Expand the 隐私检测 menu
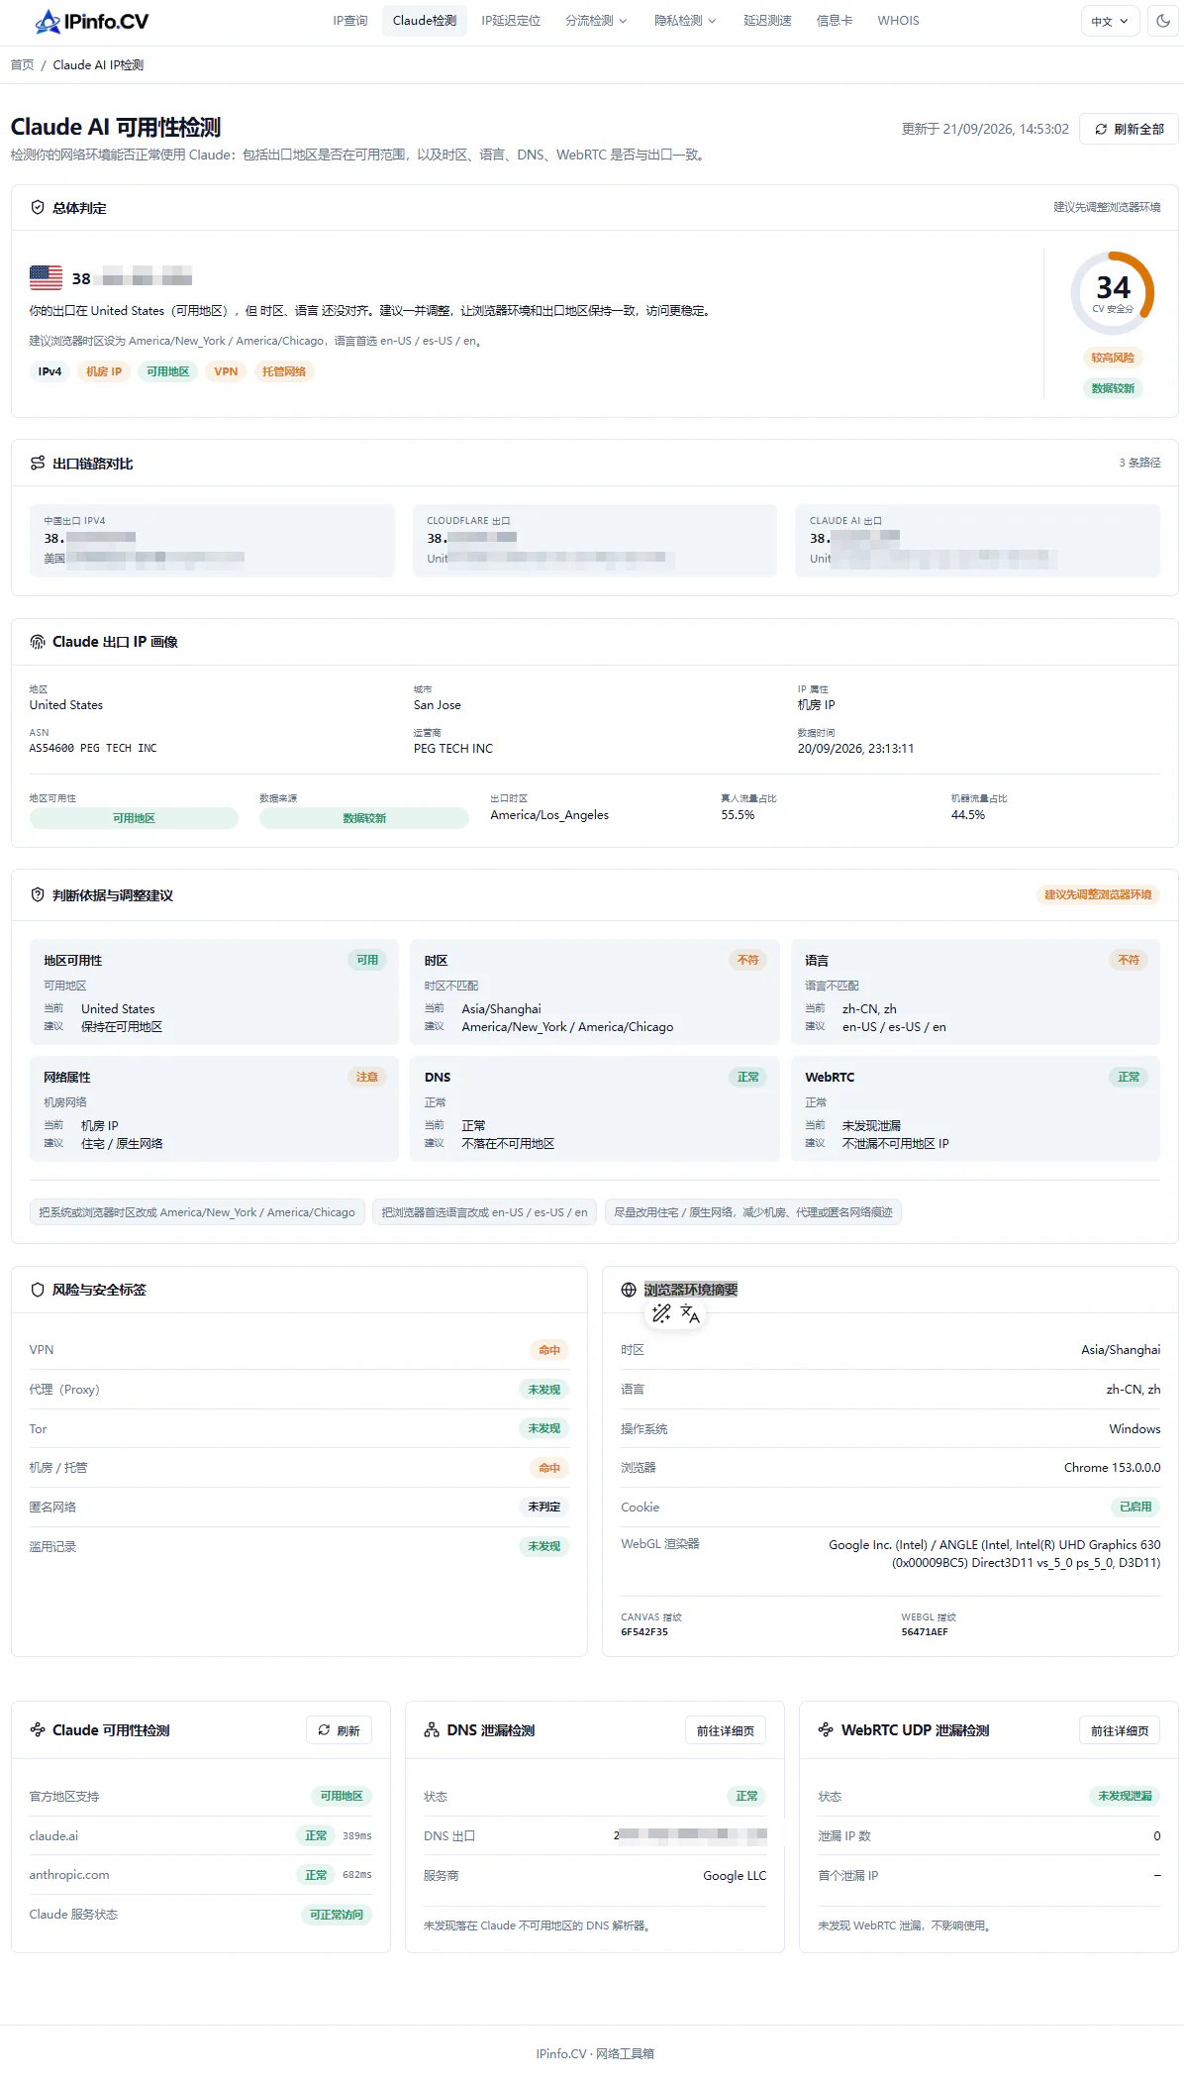The height and width of the screenshot is (2082, 1184). 685,21
